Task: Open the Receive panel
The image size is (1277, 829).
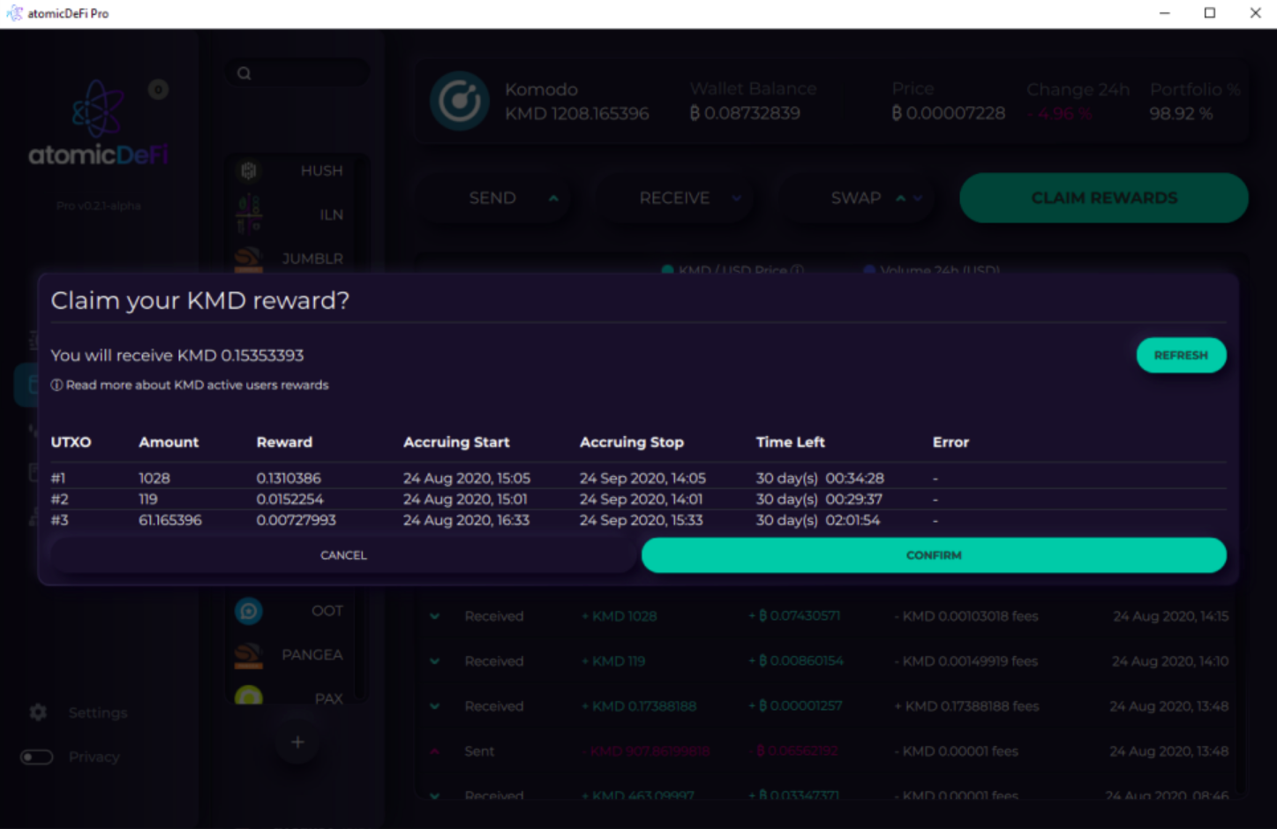Action: click(x=674, y=198)
